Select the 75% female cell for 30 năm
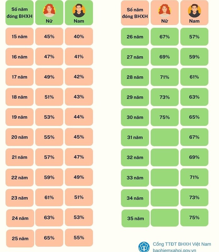 [165, 117]
